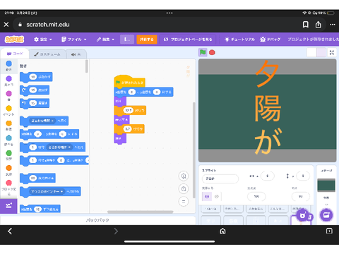Open the 編集 edit menu
This screenshot has width=339, height=254.
click(105, 40)
